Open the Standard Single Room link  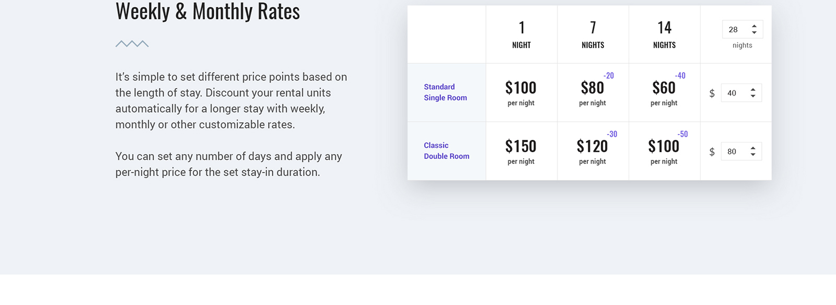point(445,92)
